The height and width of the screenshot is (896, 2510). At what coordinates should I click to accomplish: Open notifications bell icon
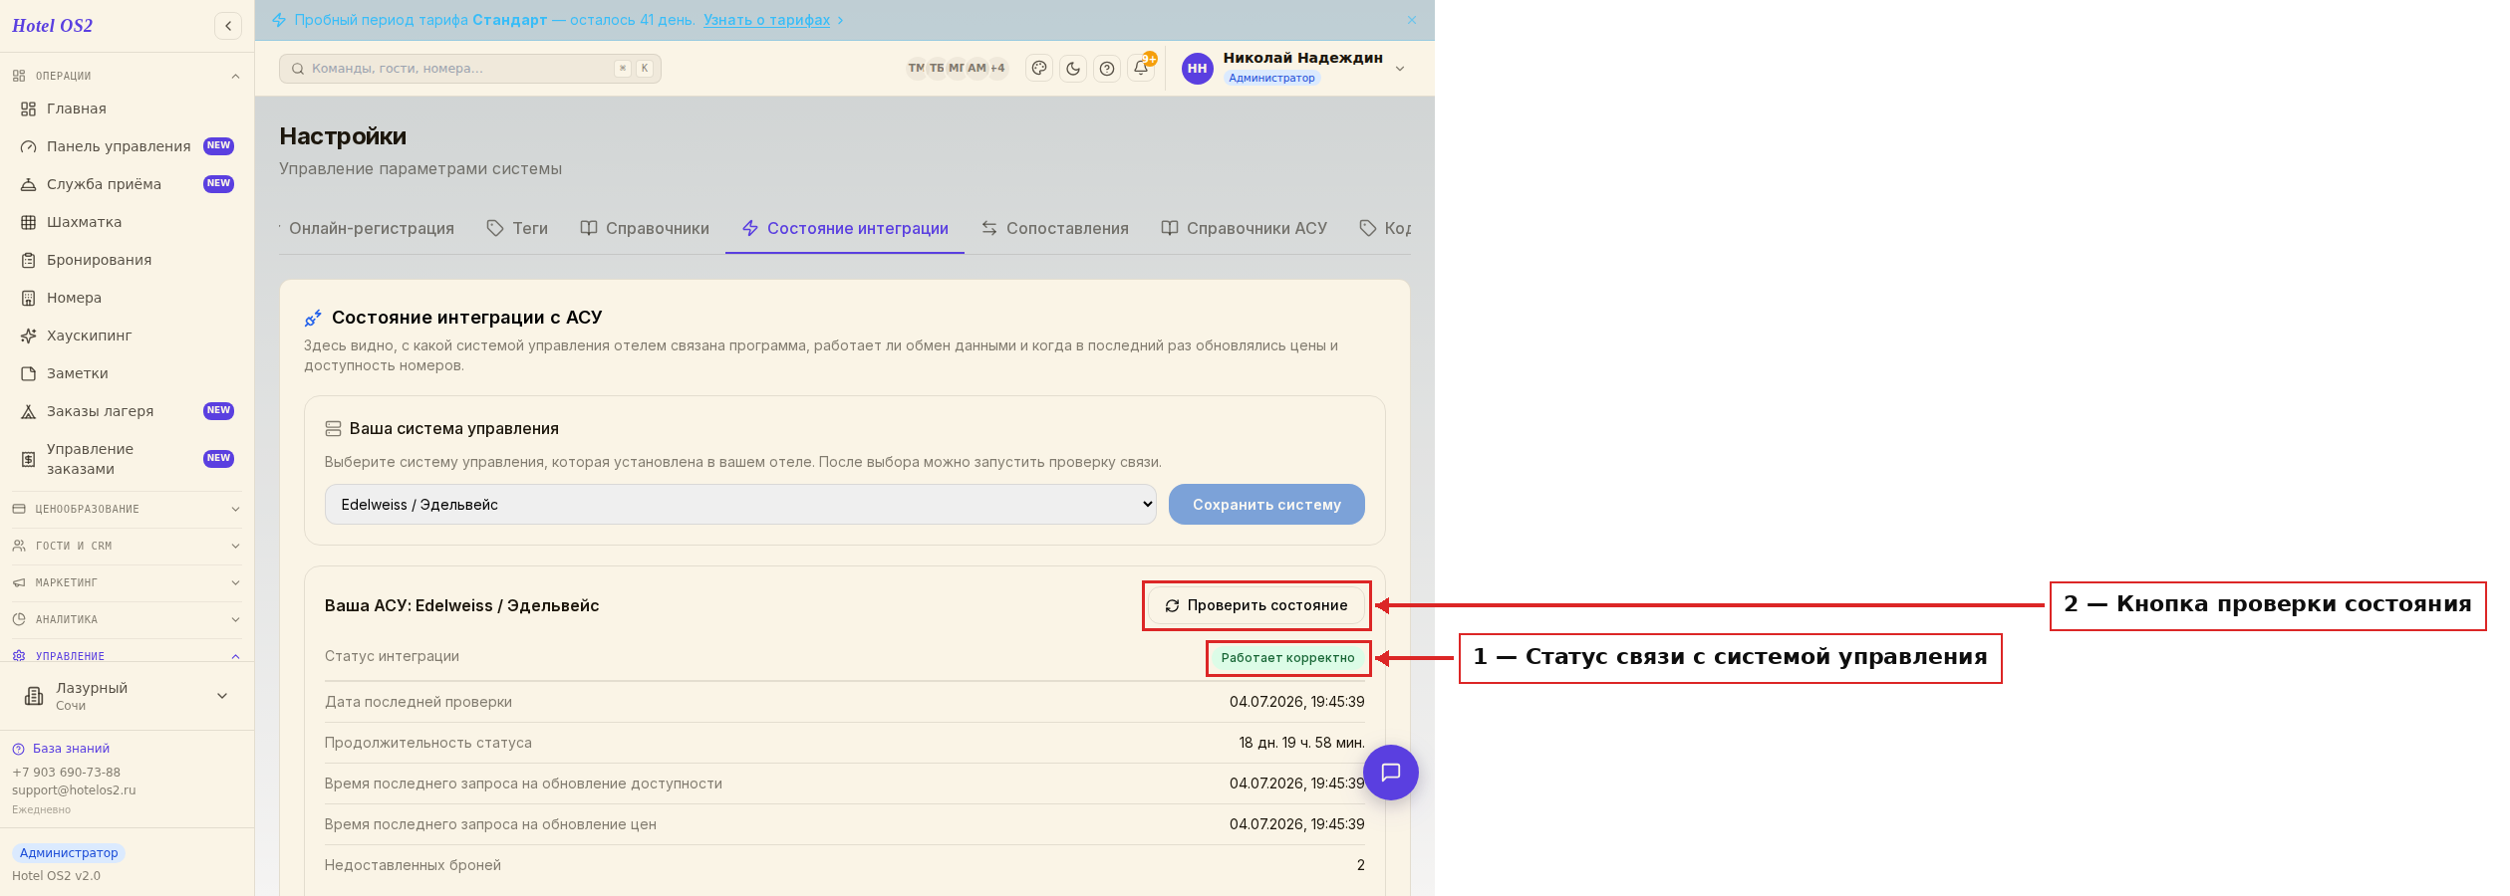tap(1141, 69)
